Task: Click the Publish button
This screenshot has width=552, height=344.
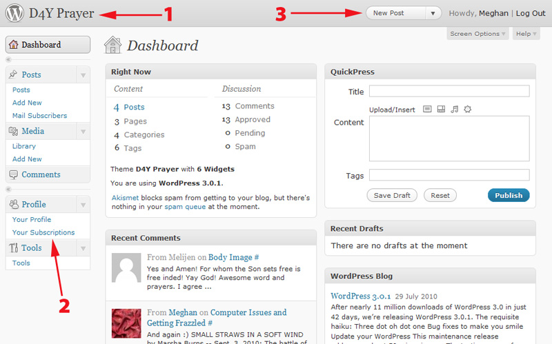Action: 509,195
